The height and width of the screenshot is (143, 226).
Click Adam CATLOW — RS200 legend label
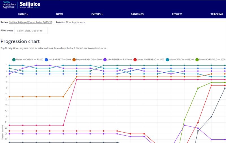click(x=181, y=59)
